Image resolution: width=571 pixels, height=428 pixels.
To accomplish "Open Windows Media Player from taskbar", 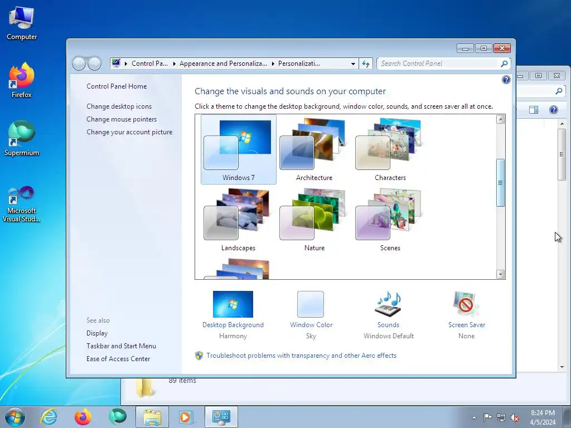I will (x=186, y=417).
